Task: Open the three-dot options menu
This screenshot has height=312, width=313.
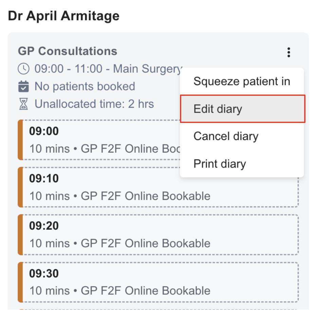Action: [289, 52]
